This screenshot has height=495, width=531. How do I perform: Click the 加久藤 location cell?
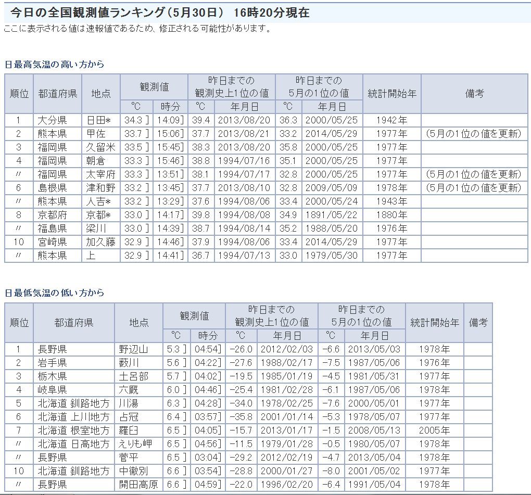[x=100, y=242]
